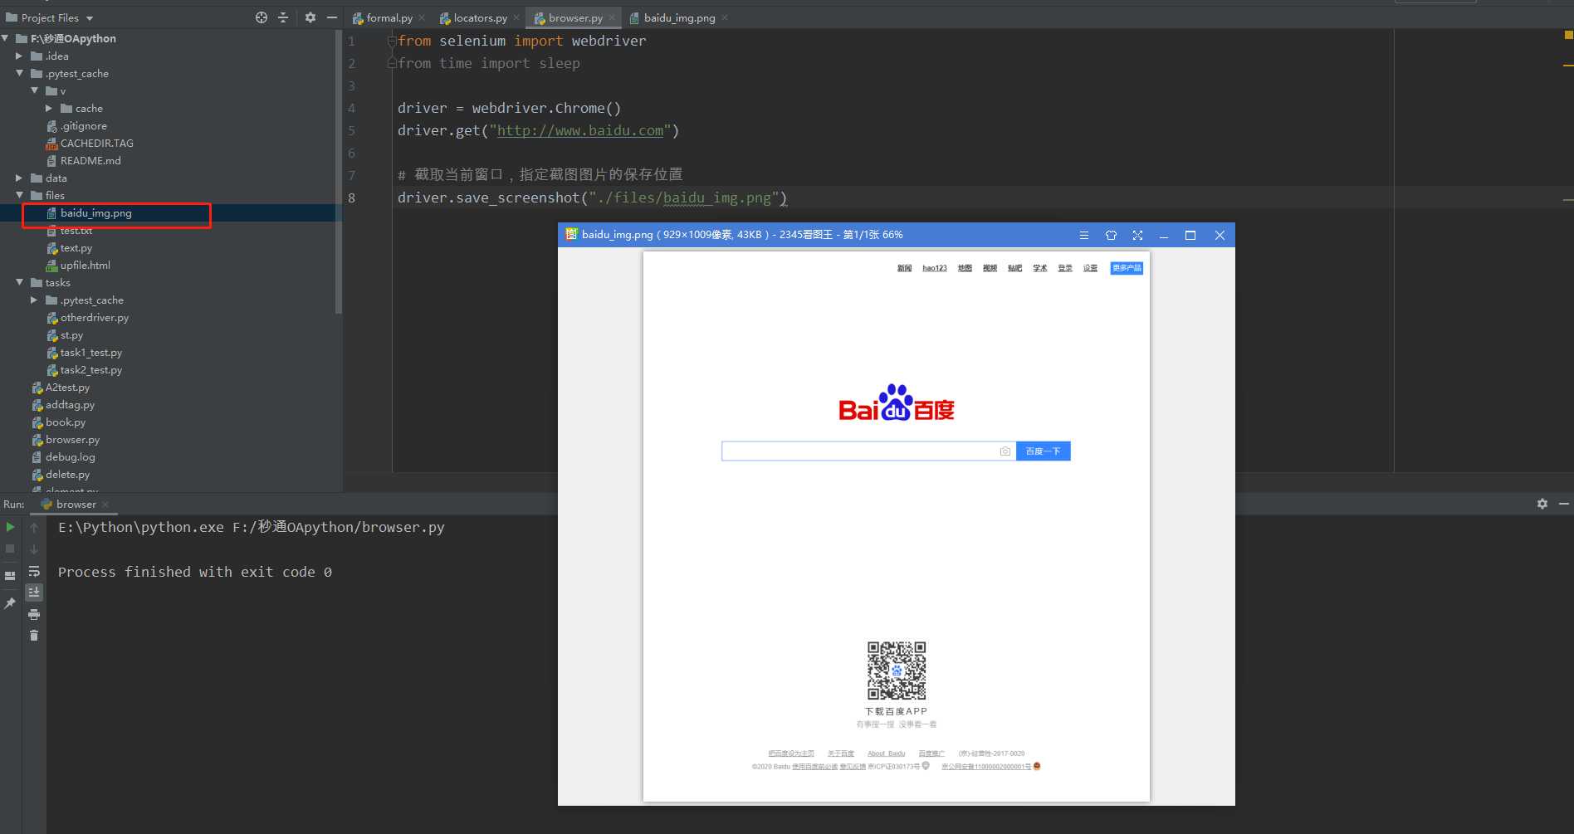Select upfile.html in project tree
The height and width of the screenshot is (834, 1574).
pyautogui.click(x=85, y=266)
